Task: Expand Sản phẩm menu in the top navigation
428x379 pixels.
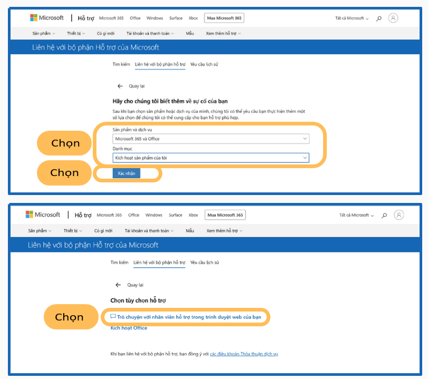Action: pos(44,33)
